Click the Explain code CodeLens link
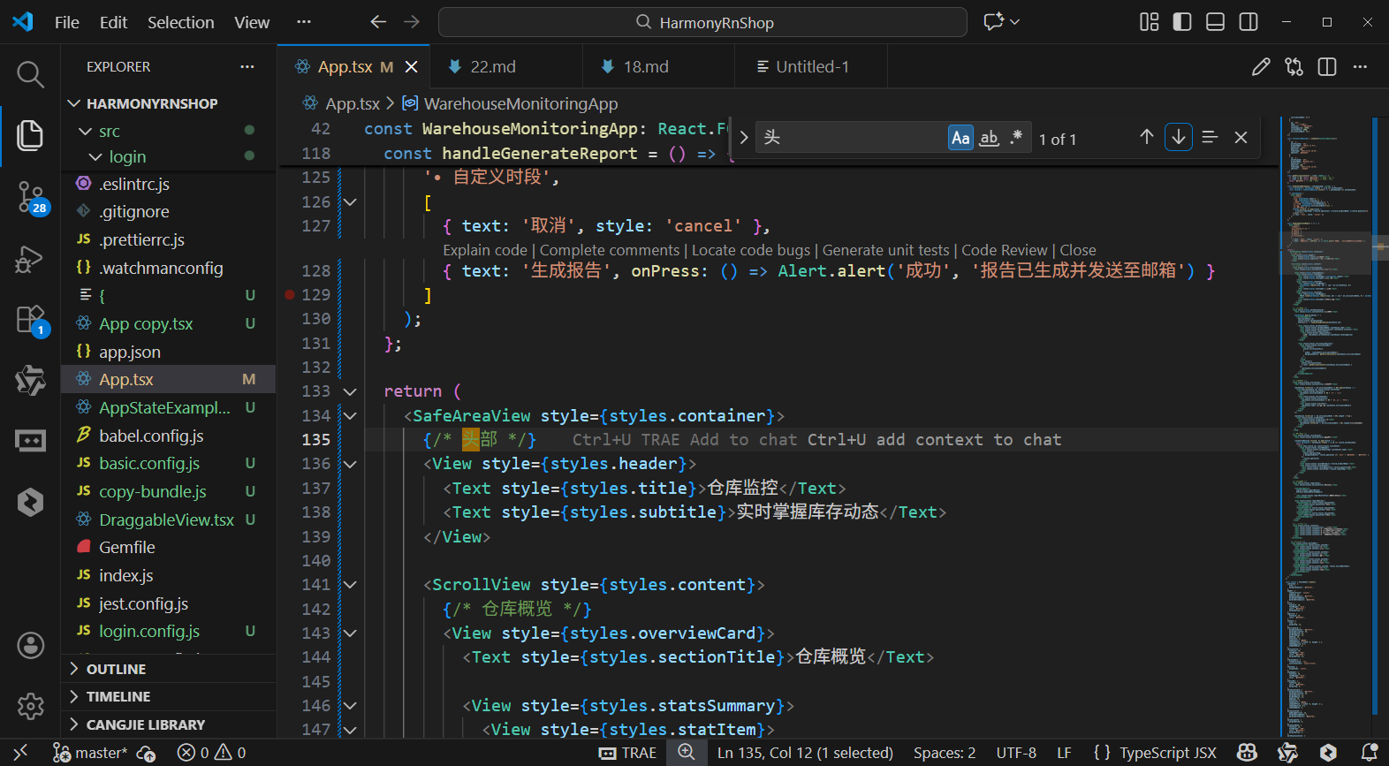Image resolution: width=1389 pixels, height=766 pixels. tap(485, 251)
